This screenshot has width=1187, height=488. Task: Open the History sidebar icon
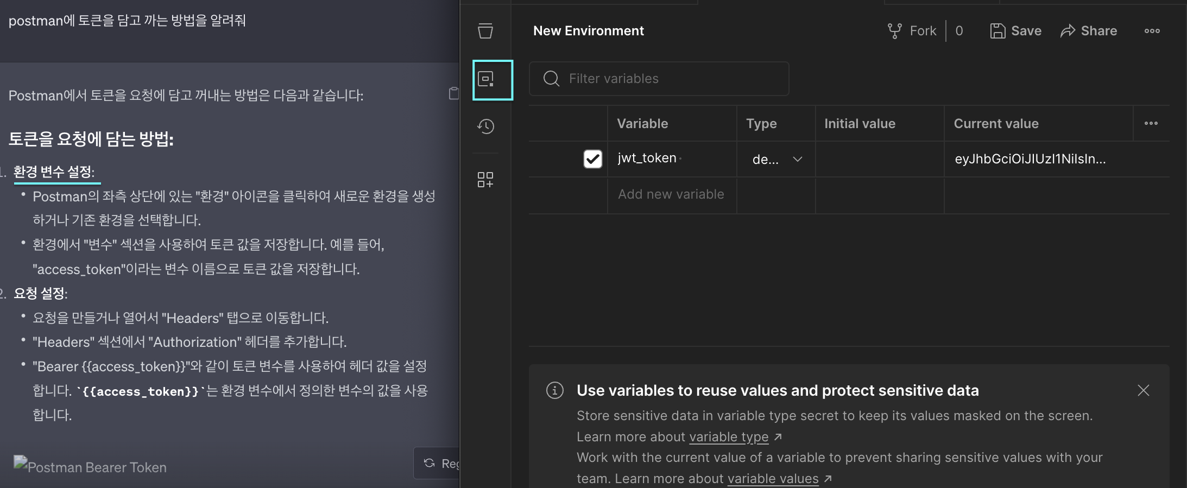(x=485, y=126)
